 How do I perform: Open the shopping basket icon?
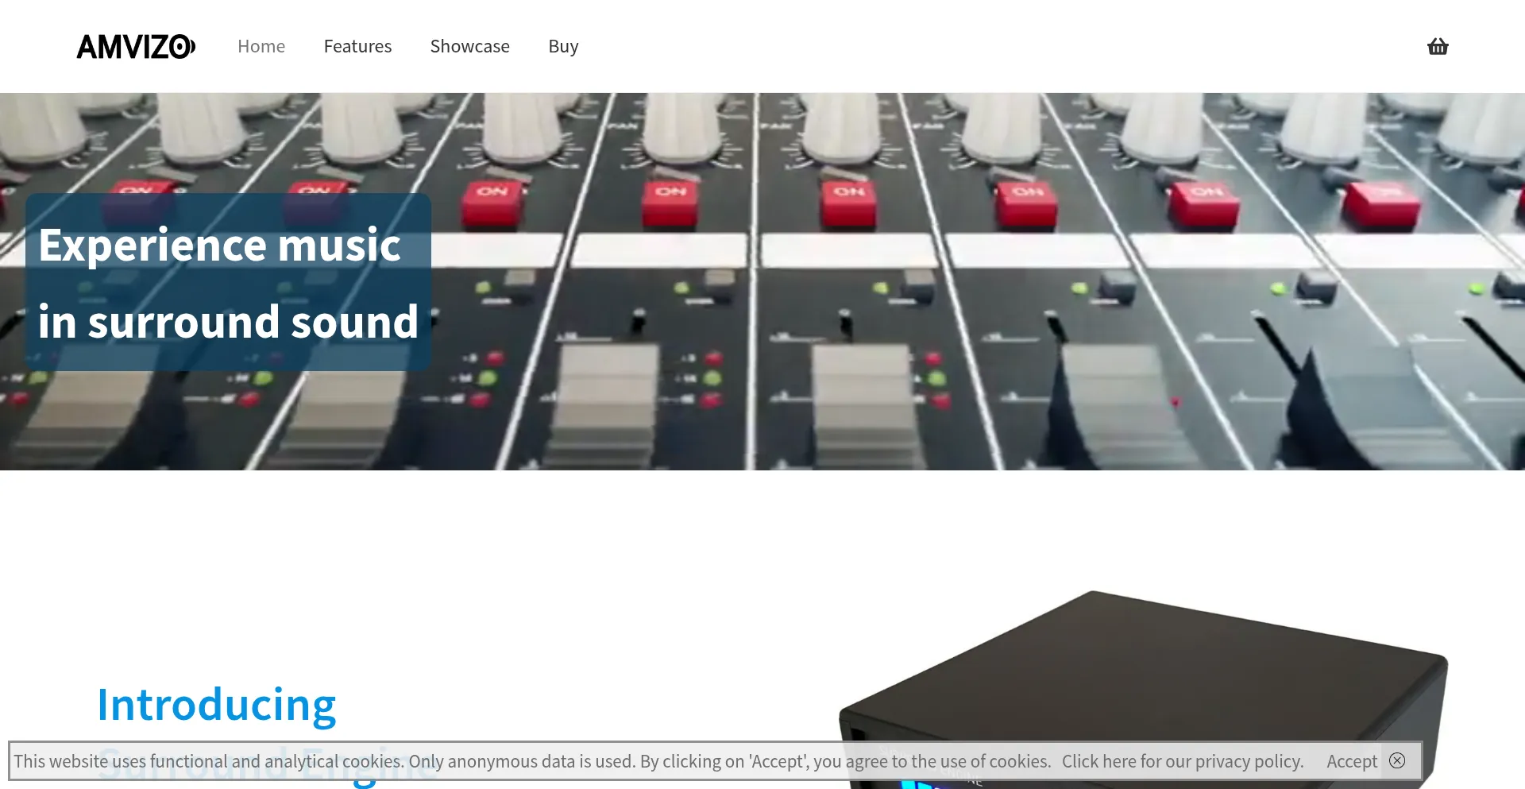tap(1437, 46)
